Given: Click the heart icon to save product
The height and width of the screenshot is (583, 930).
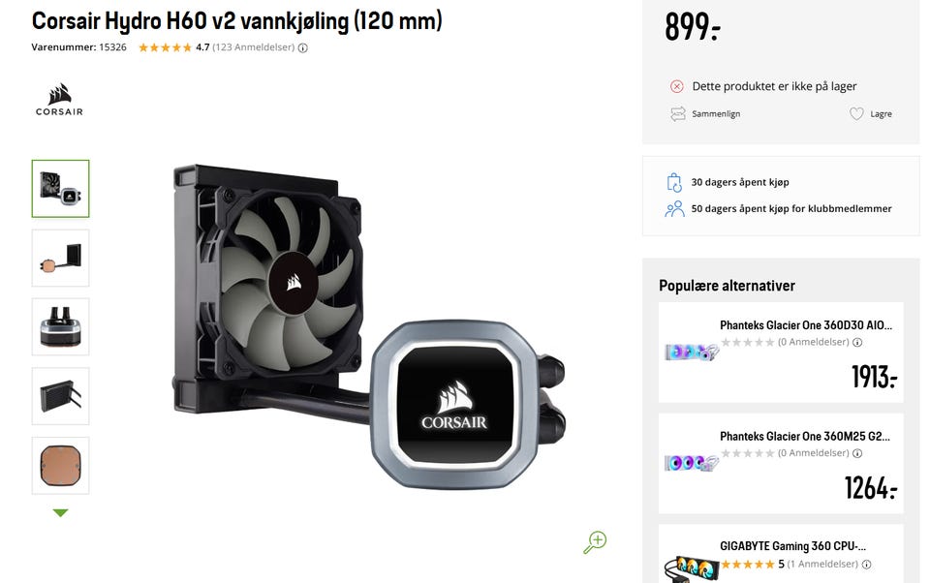Looking at the screenshot, I should click(x=855, y=114).
